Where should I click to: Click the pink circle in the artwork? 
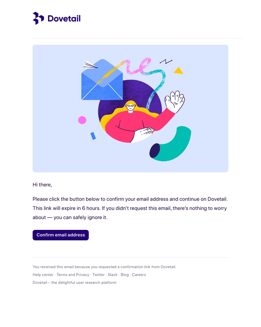pos(82,120)
